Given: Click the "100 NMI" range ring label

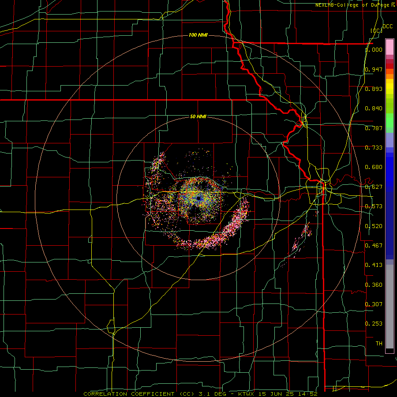Looking at the screenshot, I should [198, 35].
